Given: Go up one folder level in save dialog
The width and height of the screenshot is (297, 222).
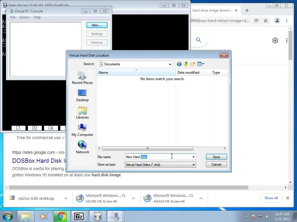Looking at the screenshot, I should tap(186, 64).
